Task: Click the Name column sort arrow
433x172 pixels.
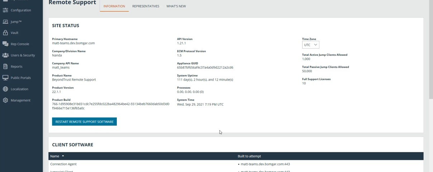Action: [63, 156]
